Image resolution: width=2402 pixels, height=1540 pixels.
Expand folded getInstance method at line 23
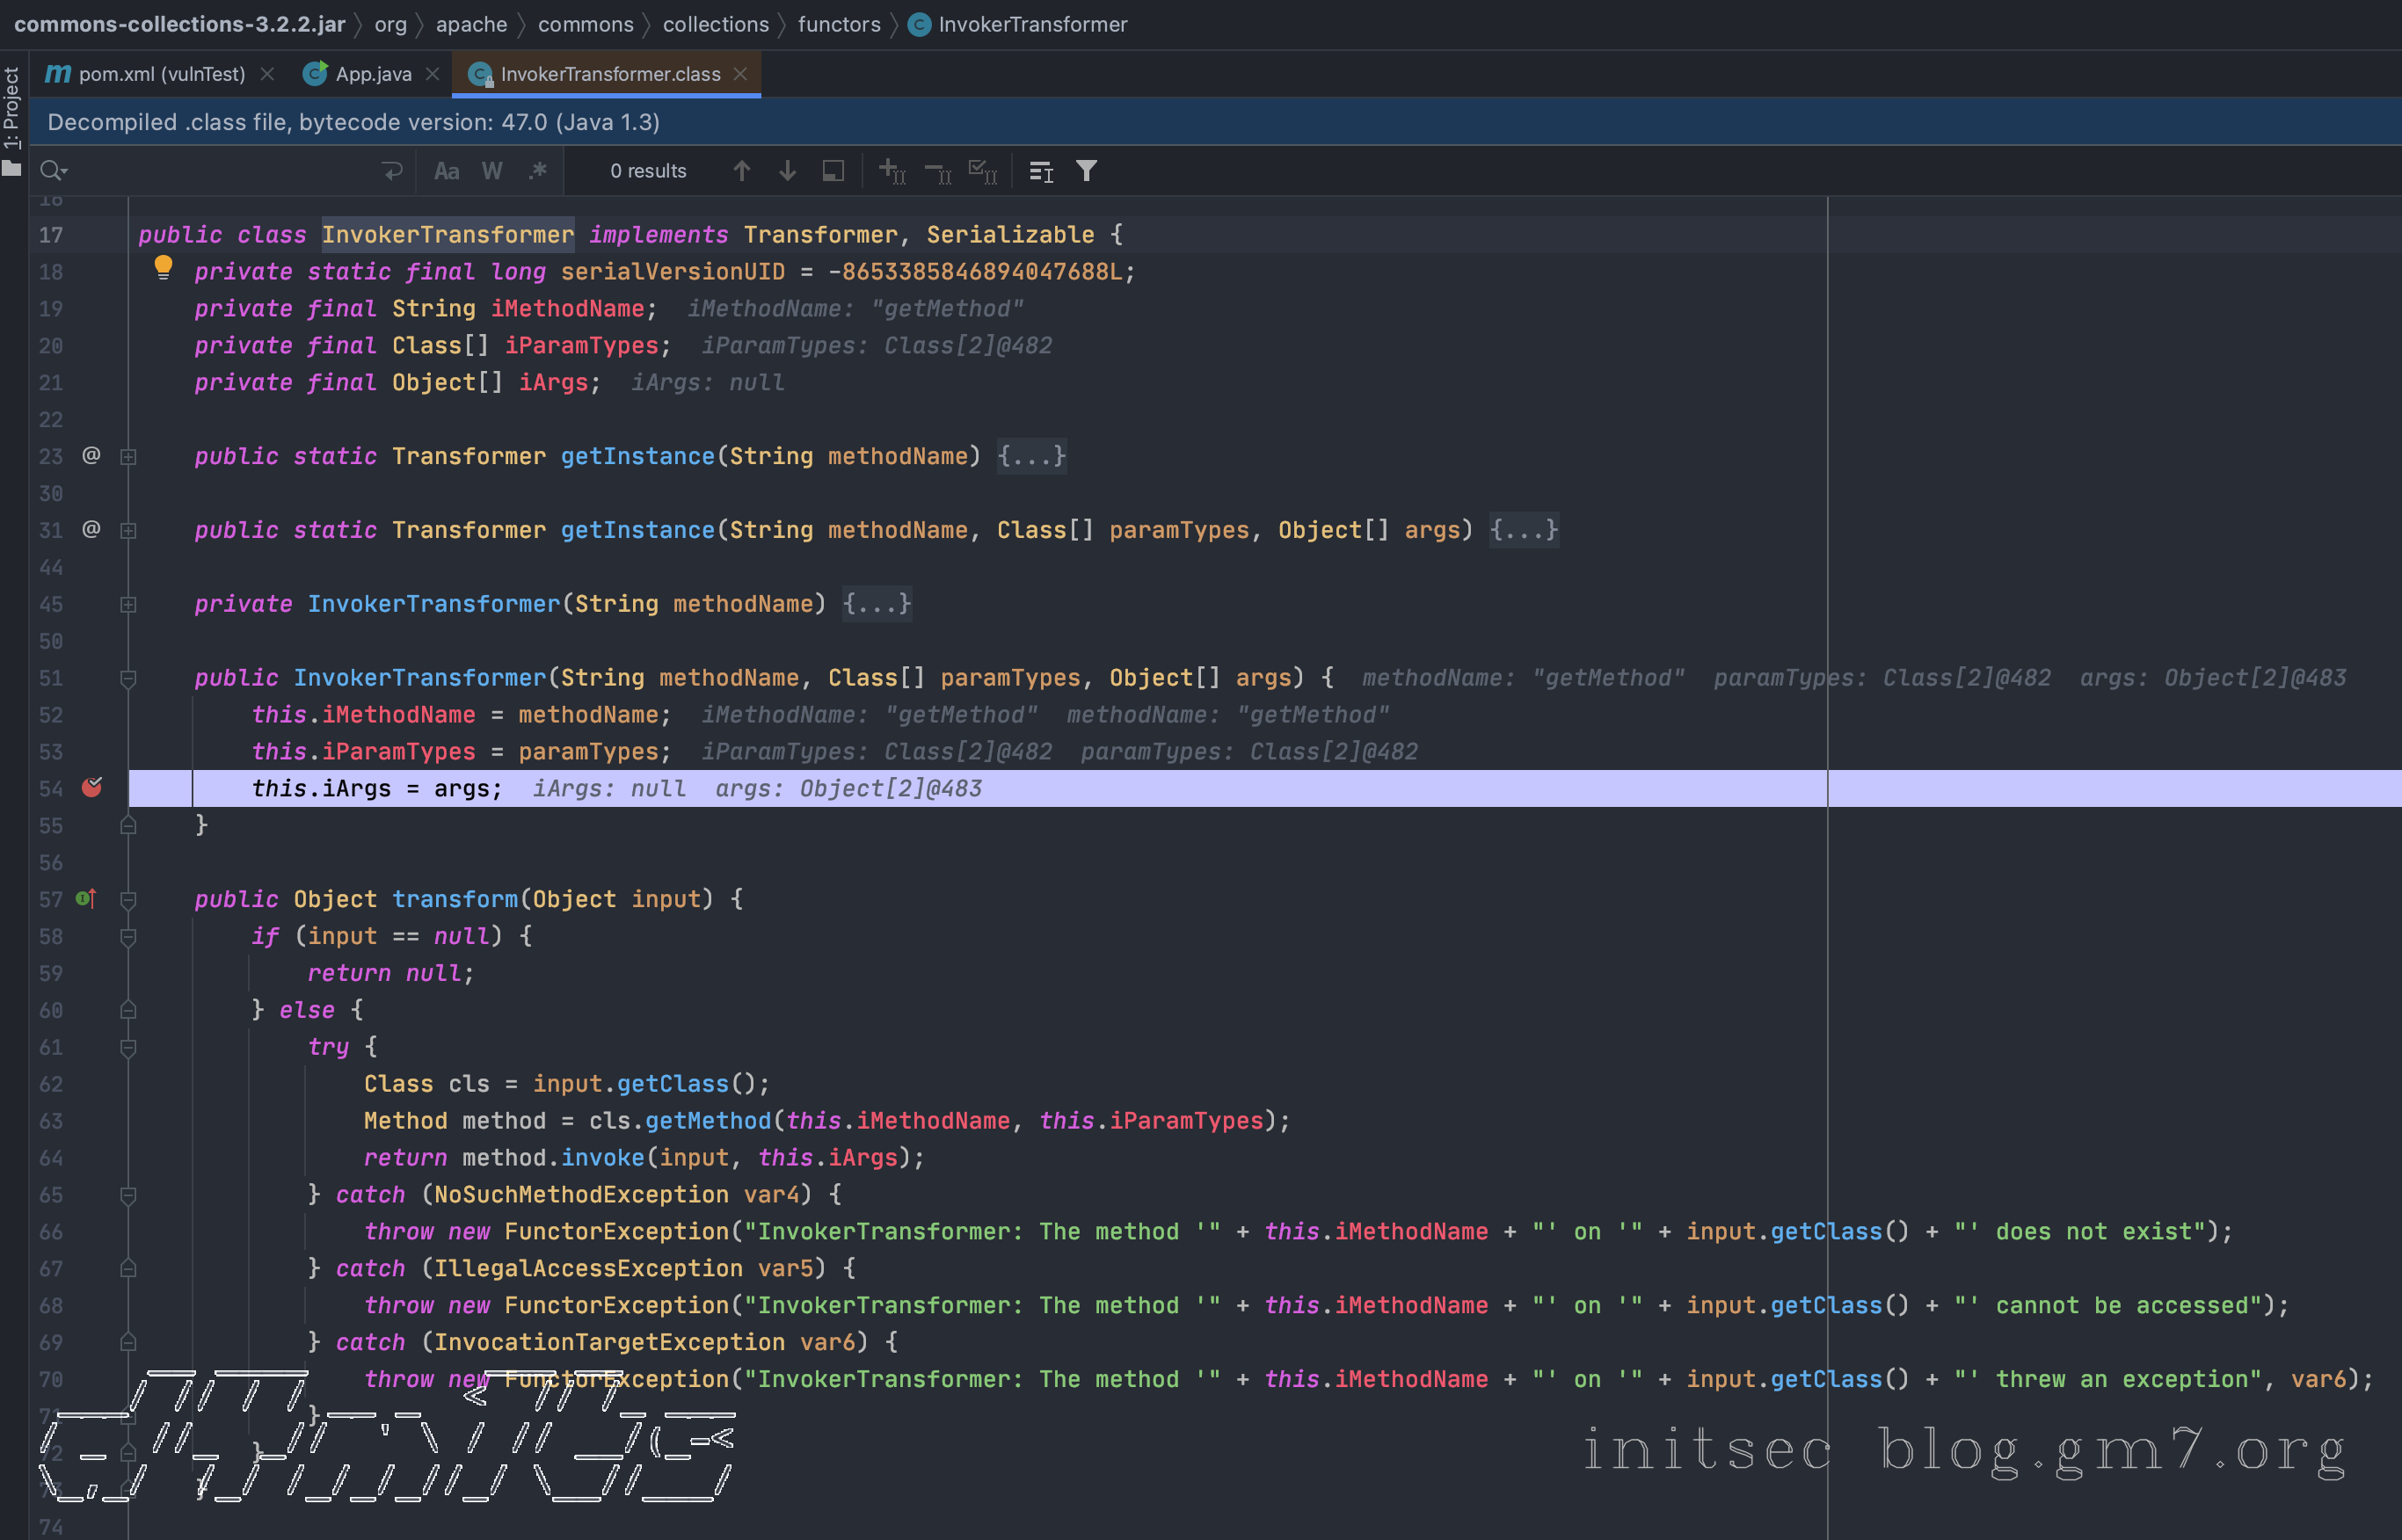tap(128, 457)
